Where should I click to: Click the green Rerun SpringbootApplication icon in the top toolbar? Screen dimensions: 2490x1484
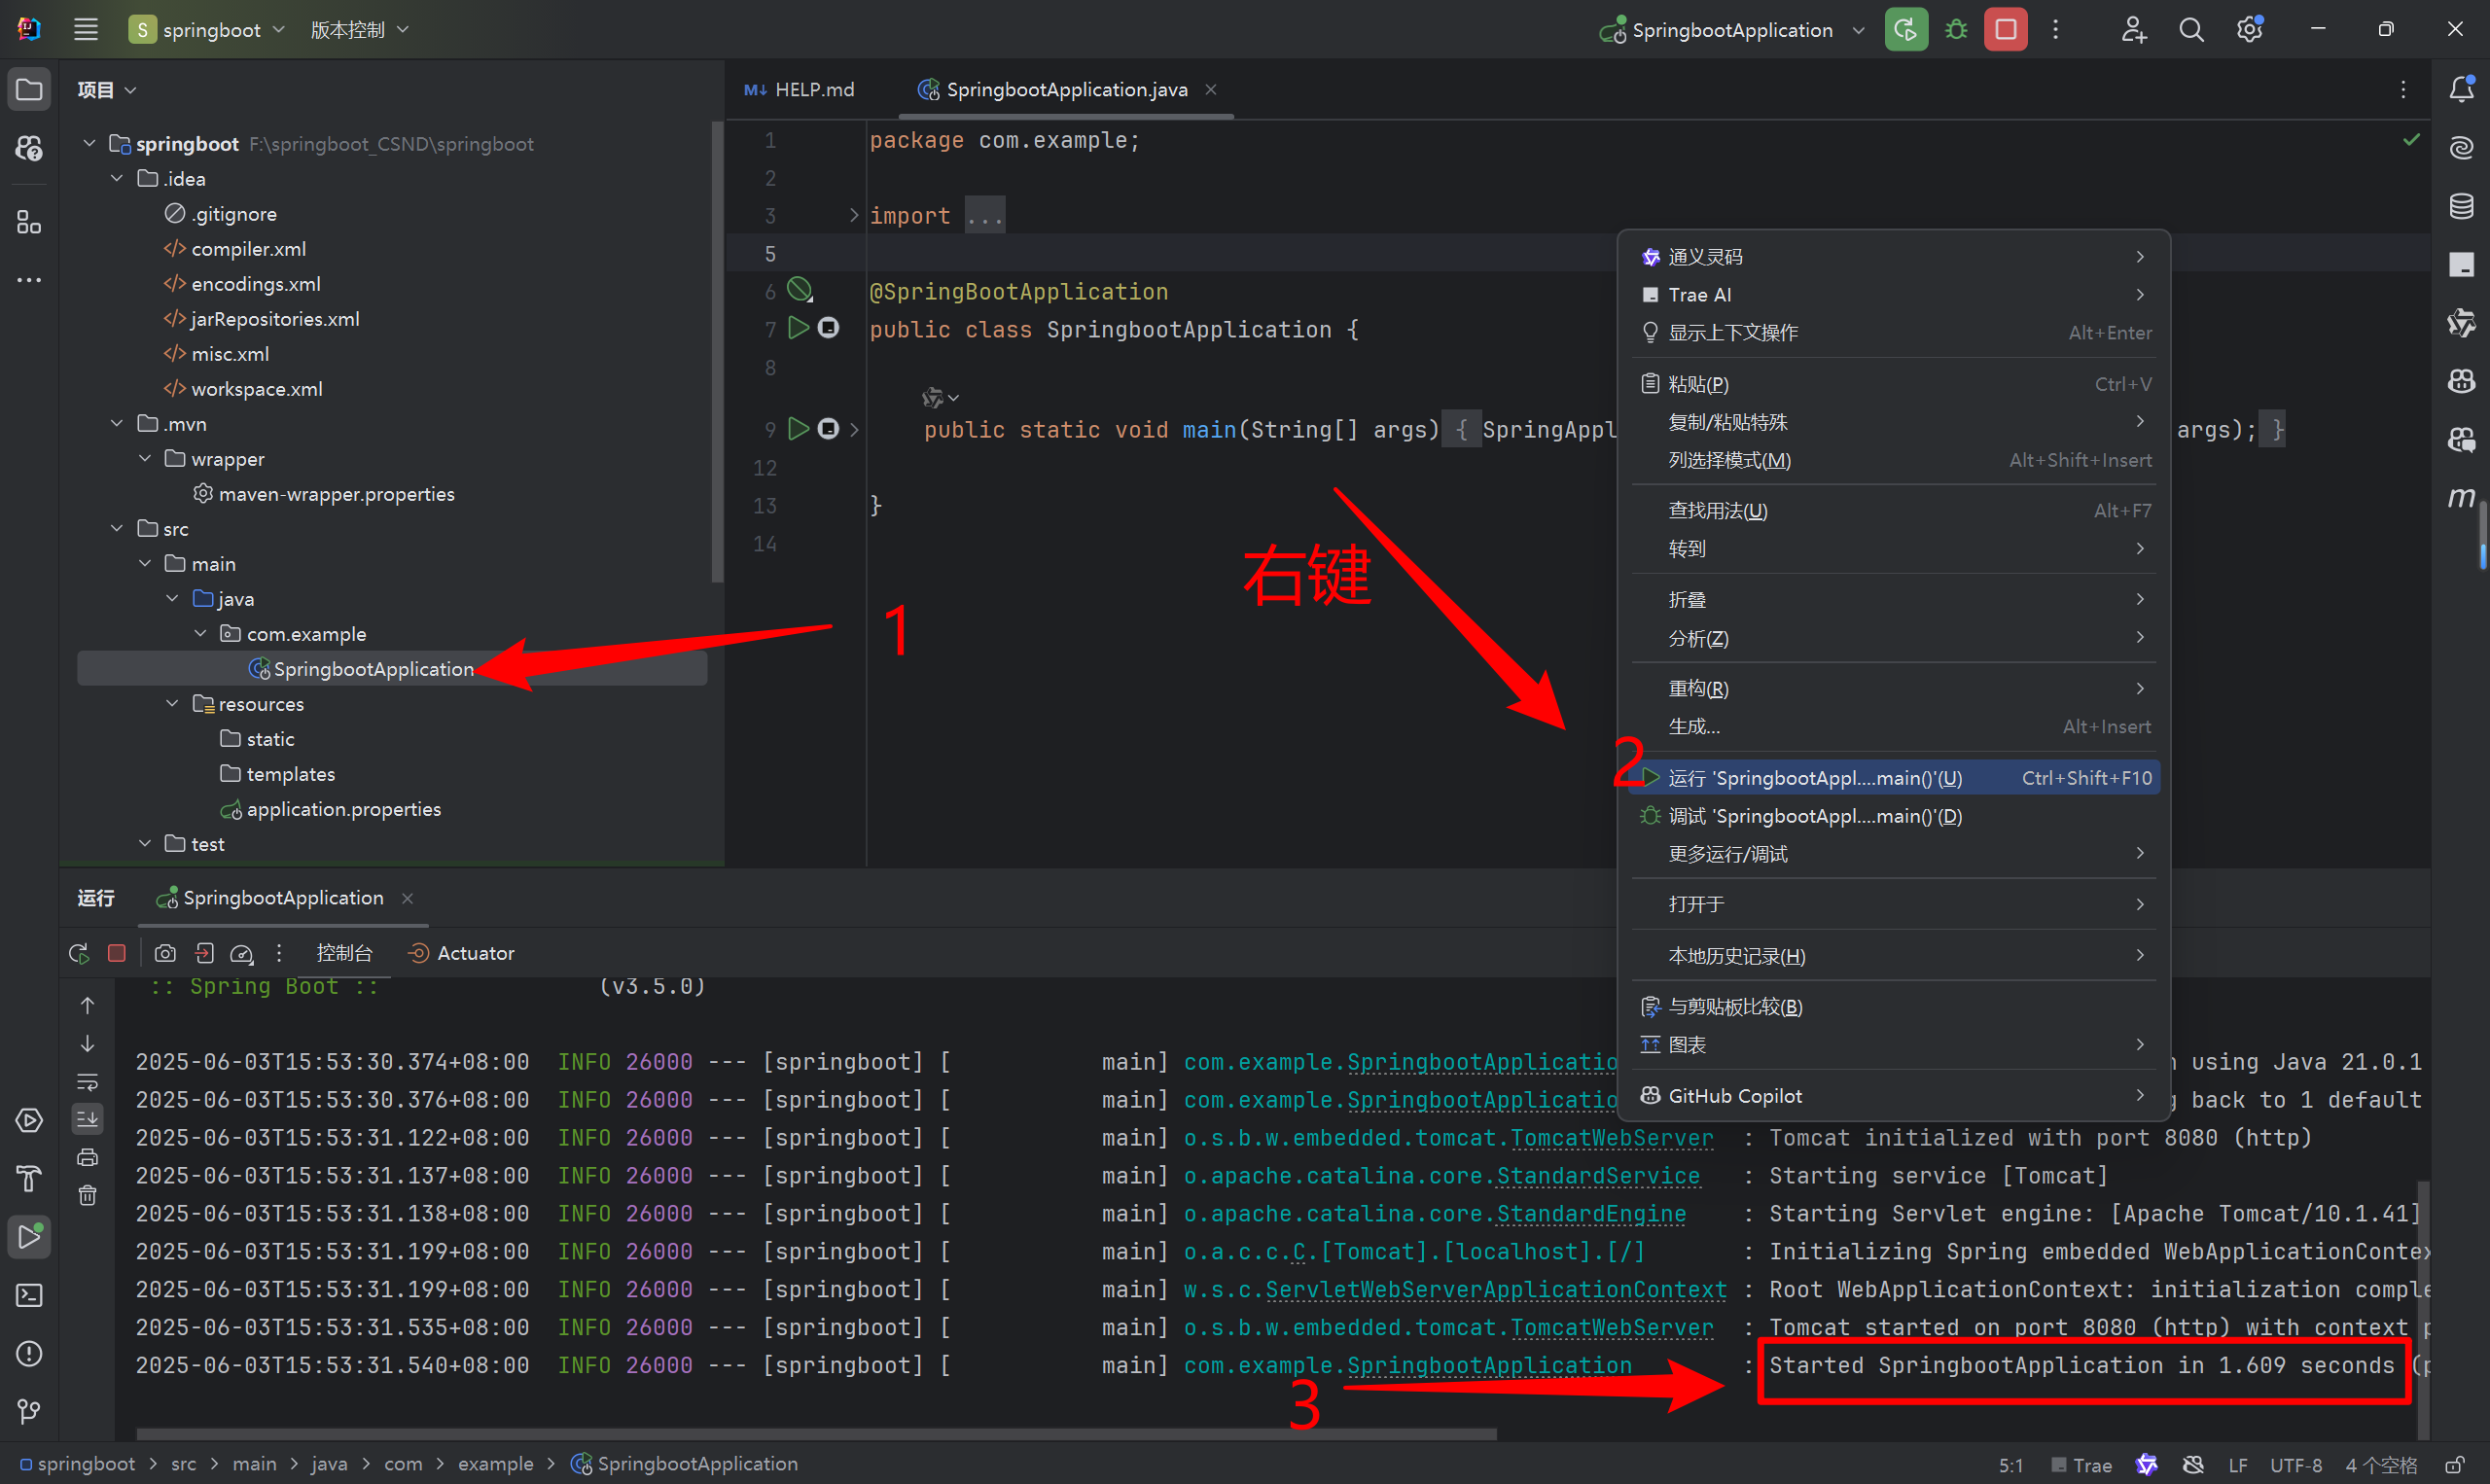1905,30
